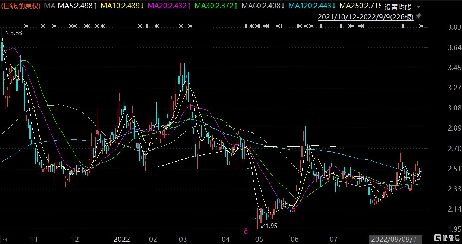Screen dimensions: 462x244
Task: Select the MA10:2.439 legend value
Action: [x=123, y=6]
